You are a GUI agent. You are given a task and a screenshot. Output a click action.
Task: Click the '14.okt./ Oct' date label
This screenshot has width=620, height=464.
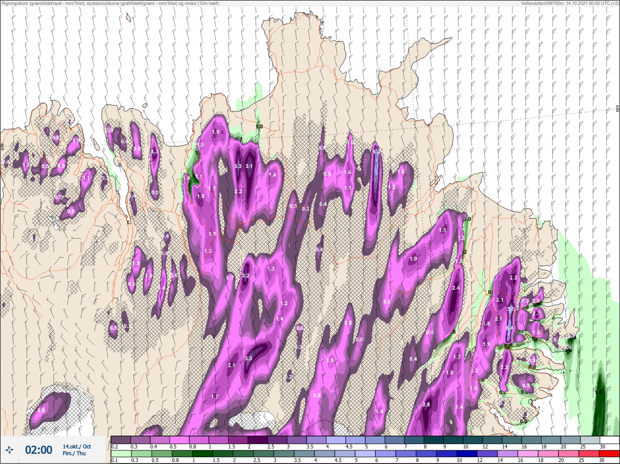pyautogui.click(x=77, y=447)
